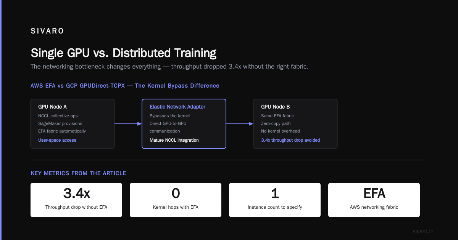Click the 'communication' text line

tap(165, 131)
